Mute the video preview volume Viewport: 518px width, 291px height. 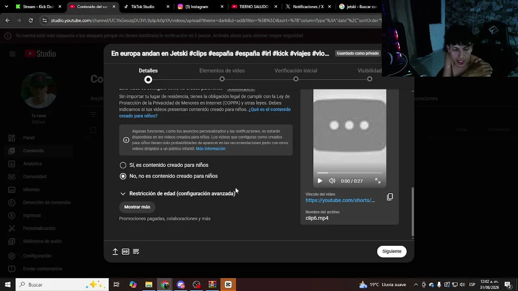point(332,181)
